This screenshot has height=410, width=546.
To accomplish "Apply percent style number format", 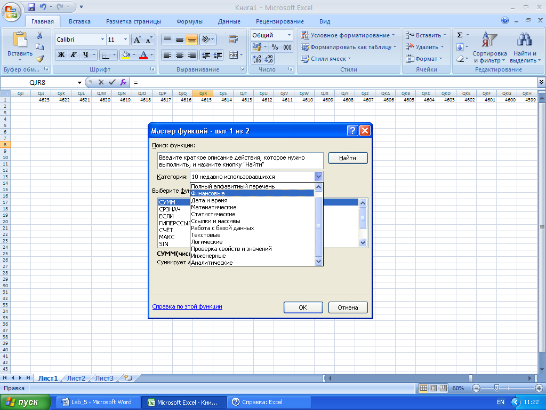I will (x=275, y=47).
